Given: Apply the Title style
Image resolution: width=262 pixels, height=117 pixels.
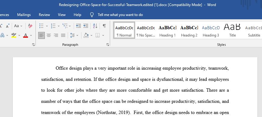Looking at the screenshot, I should coord(233,30).
